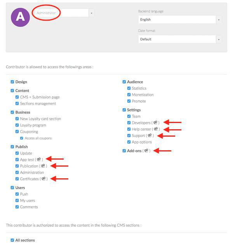Click the Monetization label
233x248 pixels.
click(143, 95)
